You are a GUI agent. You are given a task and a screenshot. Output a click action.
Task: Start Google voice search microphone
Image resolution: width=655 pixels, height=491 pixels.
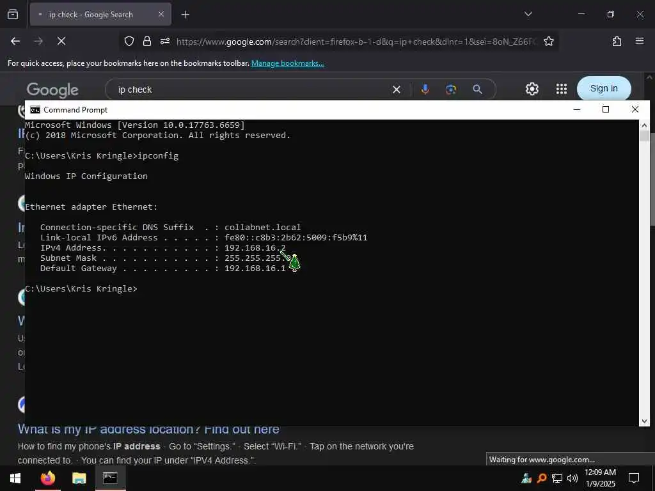[425, 90]
